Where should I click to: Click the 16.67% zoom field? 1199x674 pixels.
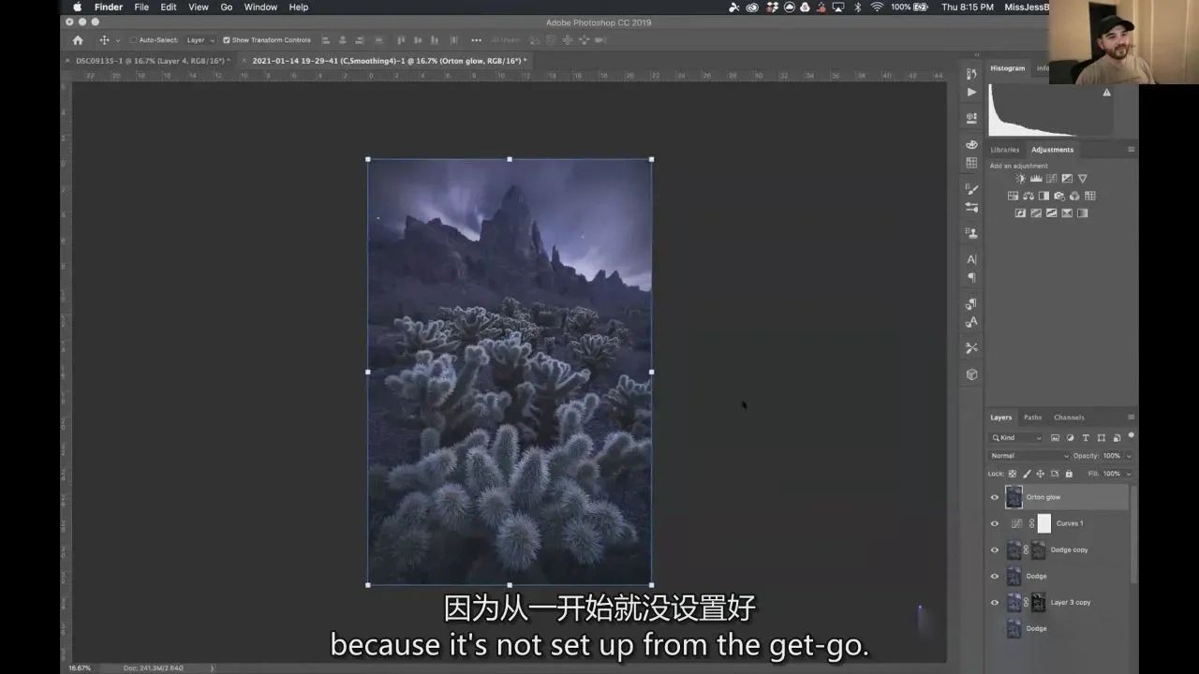pos(80,667)
